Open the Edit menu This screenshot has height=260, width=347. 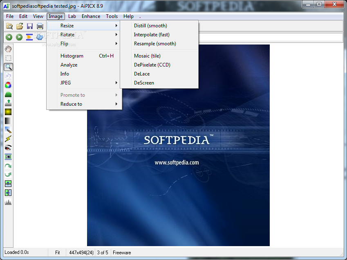click(23, 16)
